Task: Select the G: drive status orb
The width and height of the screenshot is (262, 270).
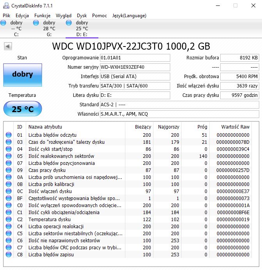Action: 36,23
